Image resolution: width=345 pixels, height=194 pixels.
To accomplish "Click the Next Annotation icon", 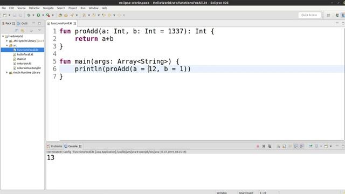I will point(84,15).
